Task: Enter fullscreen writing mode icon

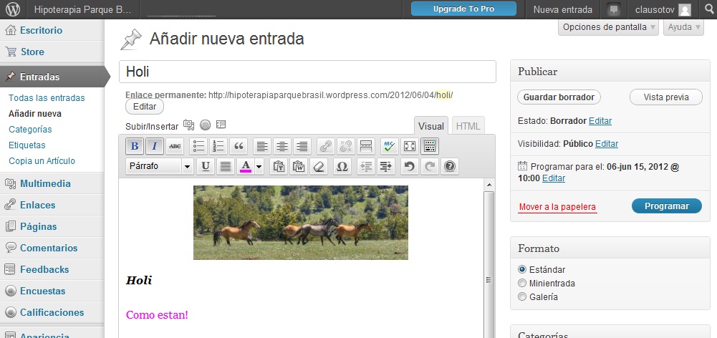Action: tap(410, 146)
